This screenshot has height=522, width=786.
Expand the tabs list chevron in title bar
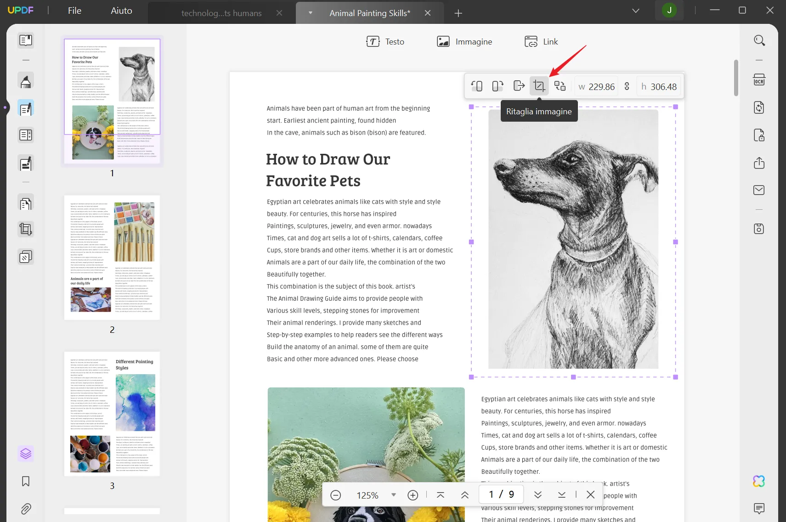coord(636,11)
